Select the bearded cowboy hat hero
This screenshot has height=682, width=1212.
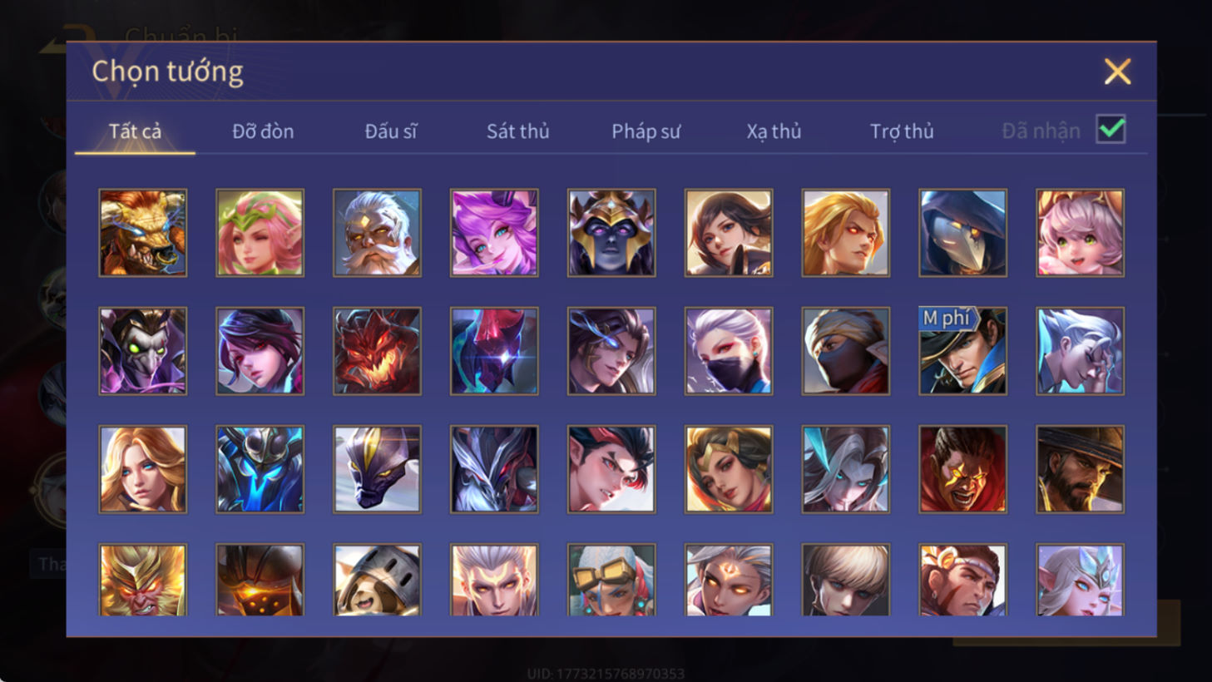pos(1080,469)
